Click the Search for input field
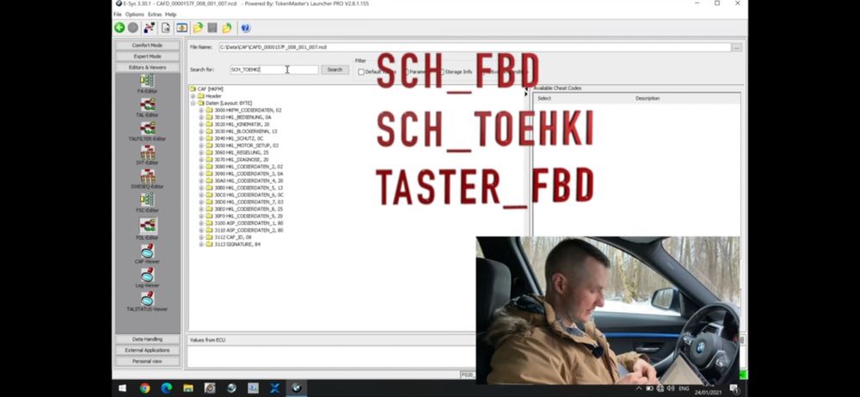860x397 pixels. 273,70
